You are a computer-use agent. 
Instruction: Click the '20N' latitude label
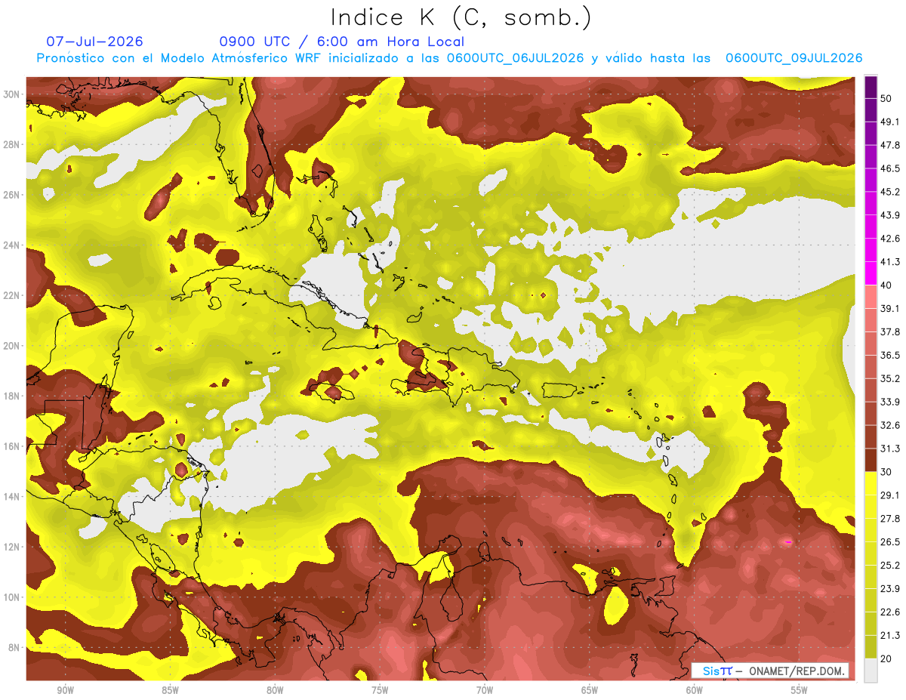[13, 346]
